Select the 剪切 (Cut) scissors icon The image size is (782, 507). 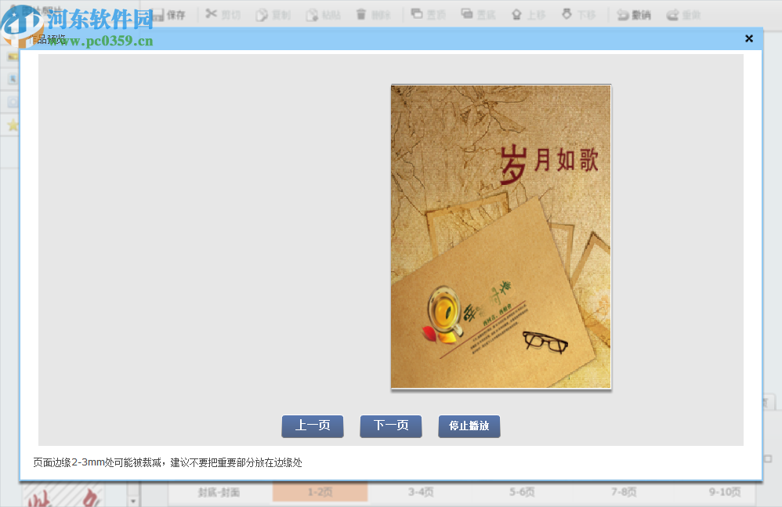pyautogui.click(x=212, y=14)
